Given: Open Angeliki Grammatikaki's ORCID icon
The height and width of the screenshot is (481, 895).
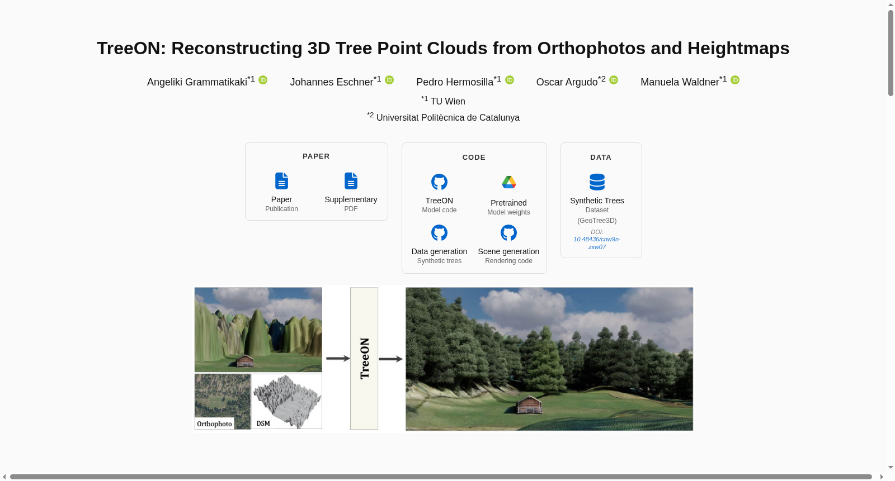Looking at the screenshot, I should click(263, 80).
